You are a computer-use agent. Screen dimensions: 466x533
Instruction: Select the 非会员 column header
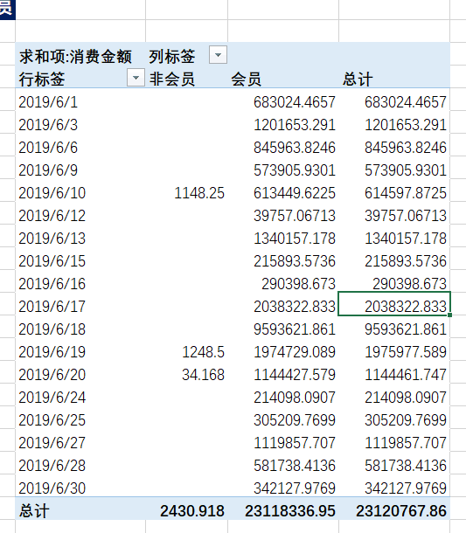172,79
